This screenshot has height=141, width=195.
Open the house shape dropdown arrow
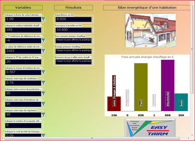tap(43, 19)
